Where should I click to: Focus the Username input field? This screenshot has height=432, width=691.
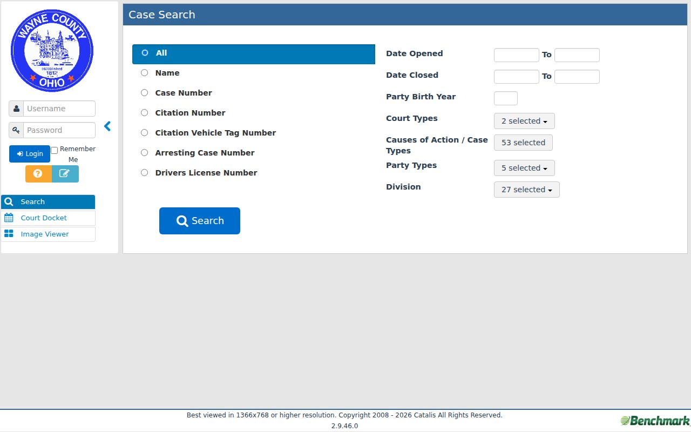pyautogui.click(x=59, y=109)
